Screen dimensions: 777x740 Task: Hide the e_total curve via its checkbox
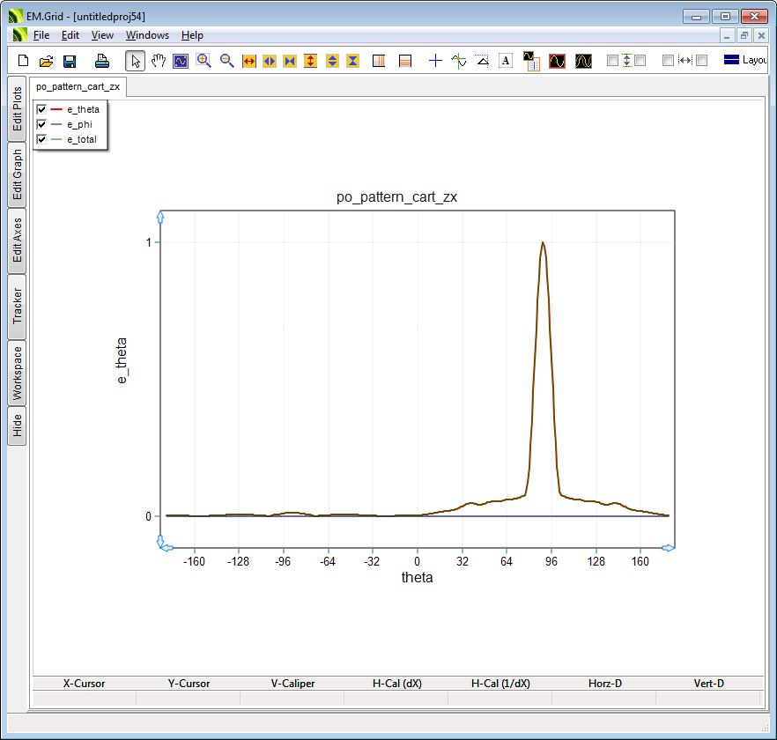(41, 139)
